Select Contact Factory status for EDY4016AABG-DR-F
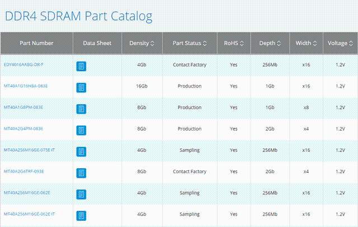 (190, 65)
